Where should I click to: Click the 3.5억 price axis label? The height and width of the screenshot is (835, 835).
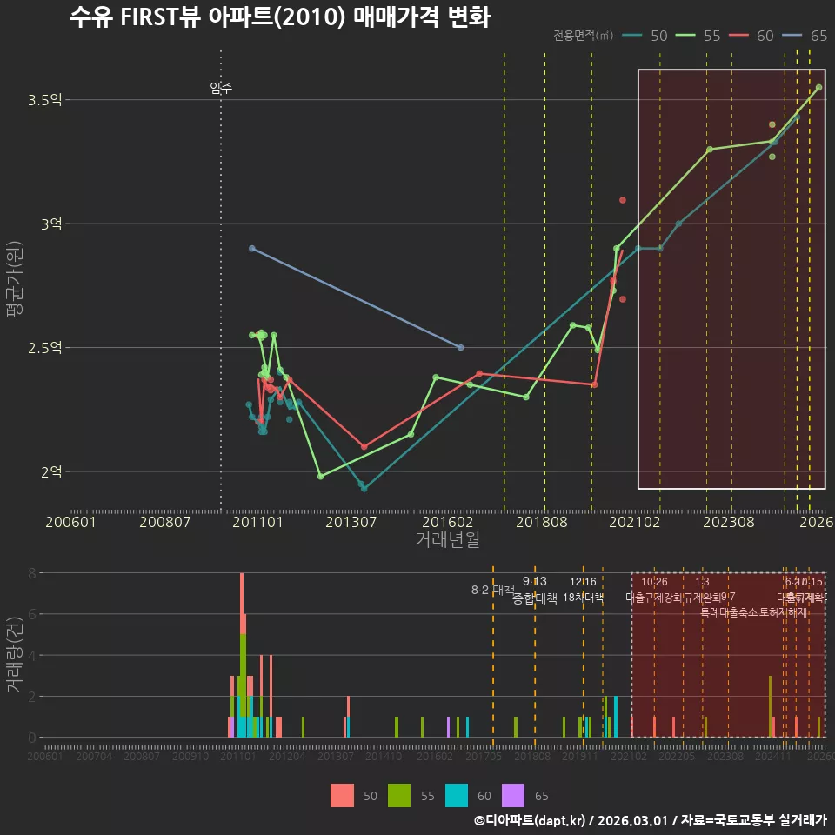[x=44, y=99]
